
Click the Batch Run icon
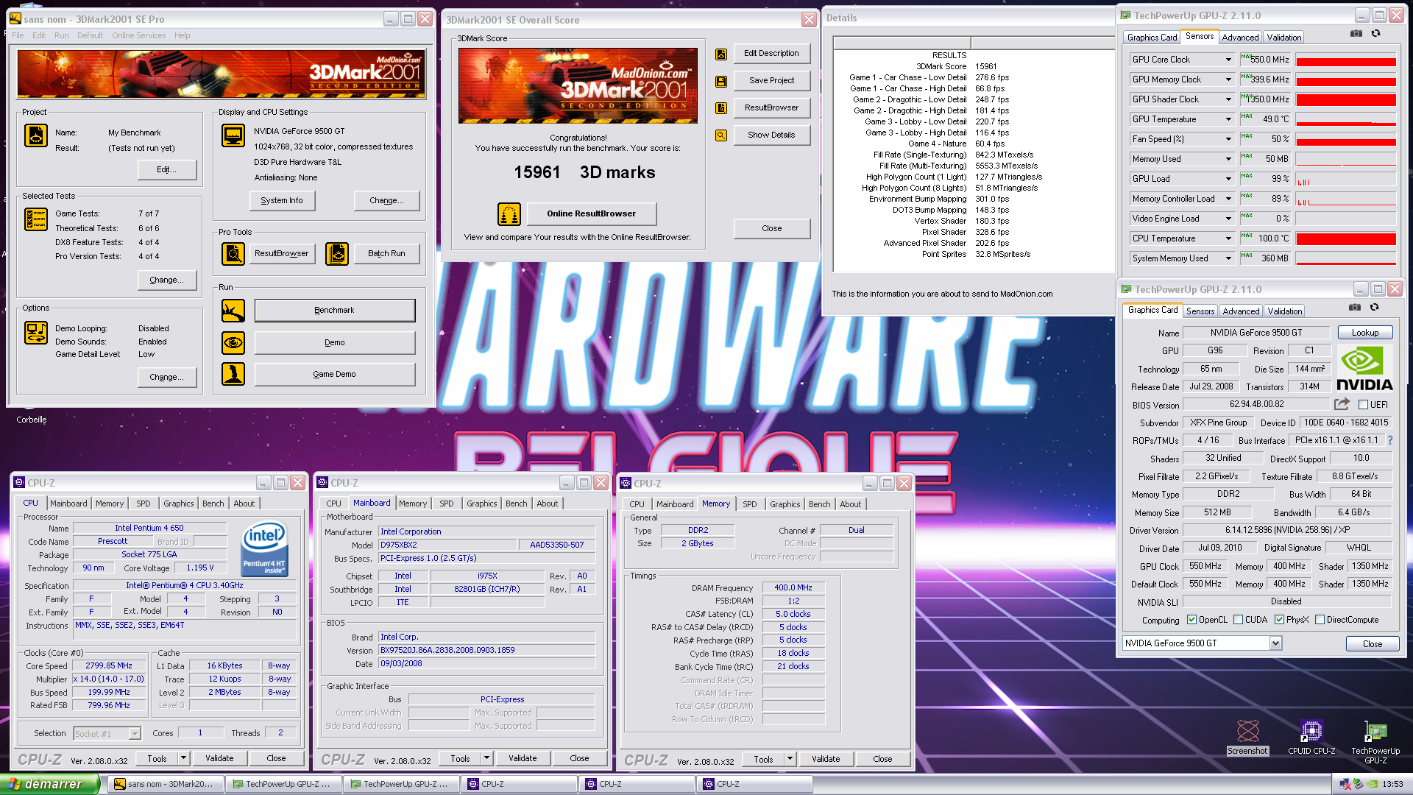pyautogui.click(x=337, y=254)
